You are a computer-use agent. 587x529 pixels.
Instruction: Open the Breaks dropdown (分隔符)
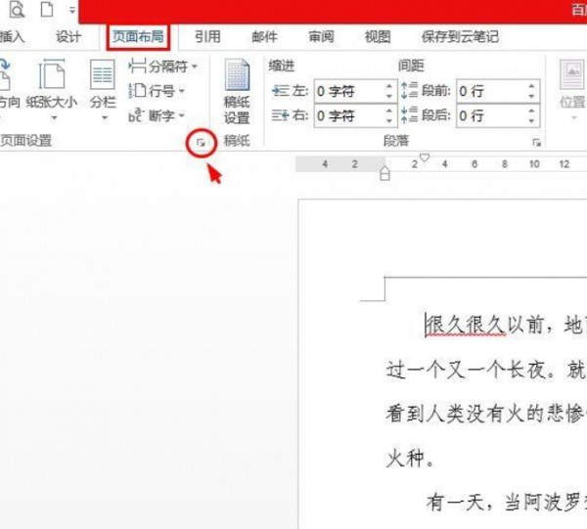click(x=162, y=66)
